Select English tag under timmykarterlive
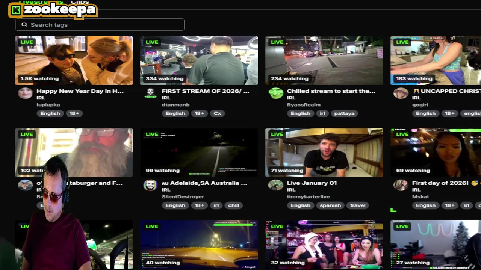The width and height of the screenshot is (481, 270). tap(300, 205)
